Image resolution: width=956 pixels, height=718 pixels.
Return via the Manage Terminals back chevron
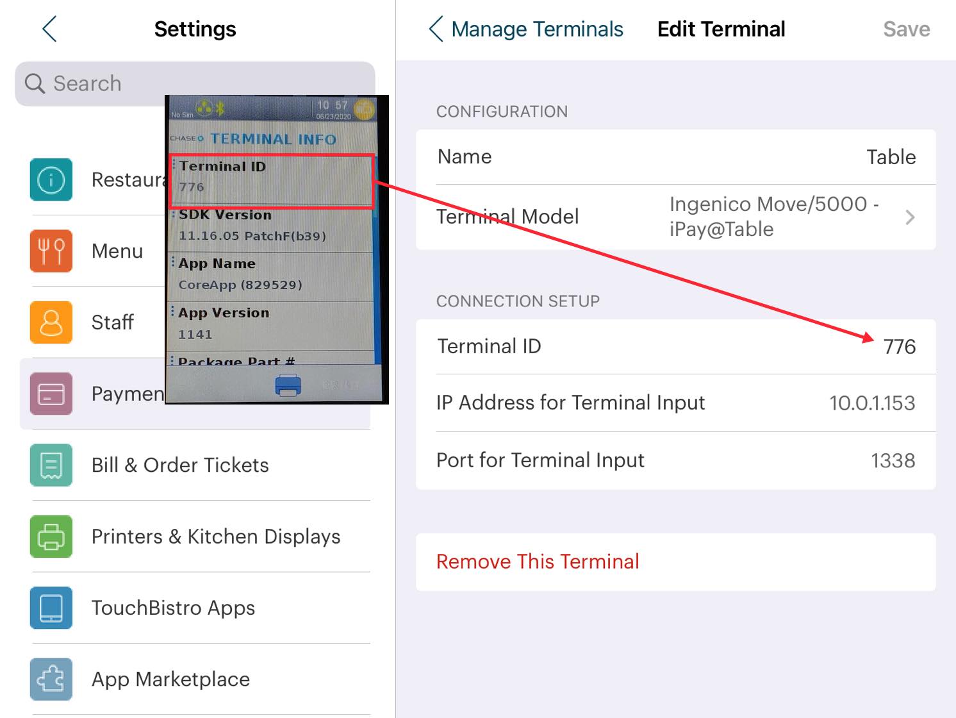[436, 29]
